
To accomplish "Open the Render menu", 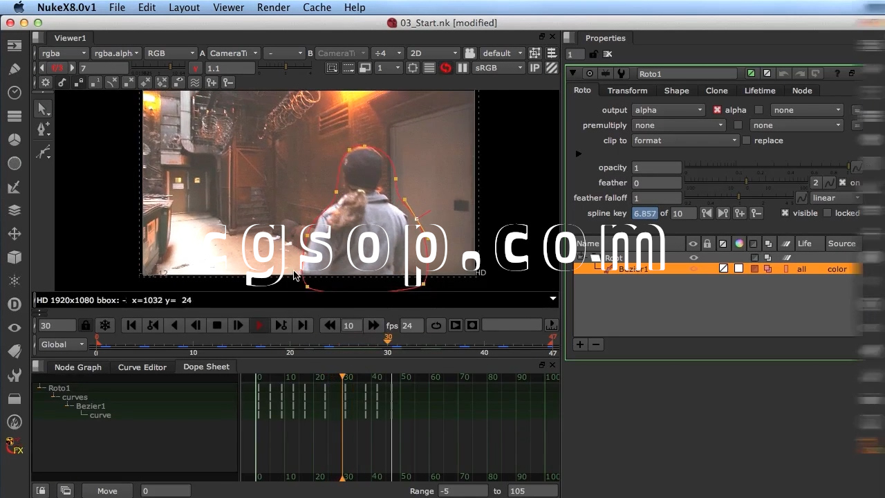I will pyautogui.click(x=273, y=8).
